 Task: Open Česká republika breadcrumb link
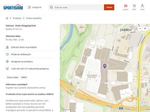[x=34, y=18]
